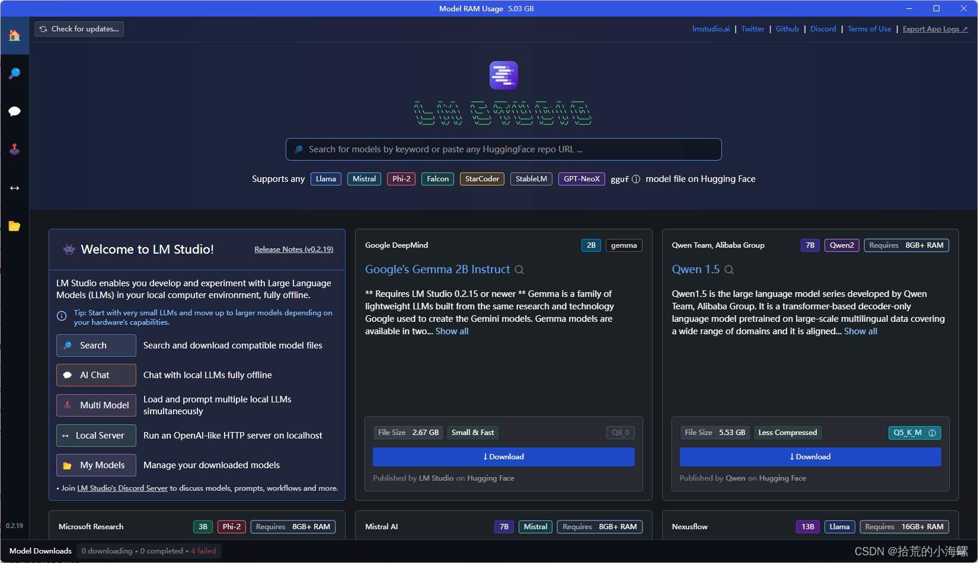The width and height of the screenshot is (978, 563).
Task: Open the Terms of Use link
Action: point(869,29)
